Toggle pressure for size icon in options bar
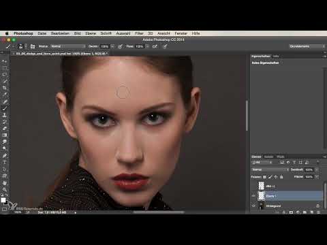The image size is (327, 245). (165, 46)
